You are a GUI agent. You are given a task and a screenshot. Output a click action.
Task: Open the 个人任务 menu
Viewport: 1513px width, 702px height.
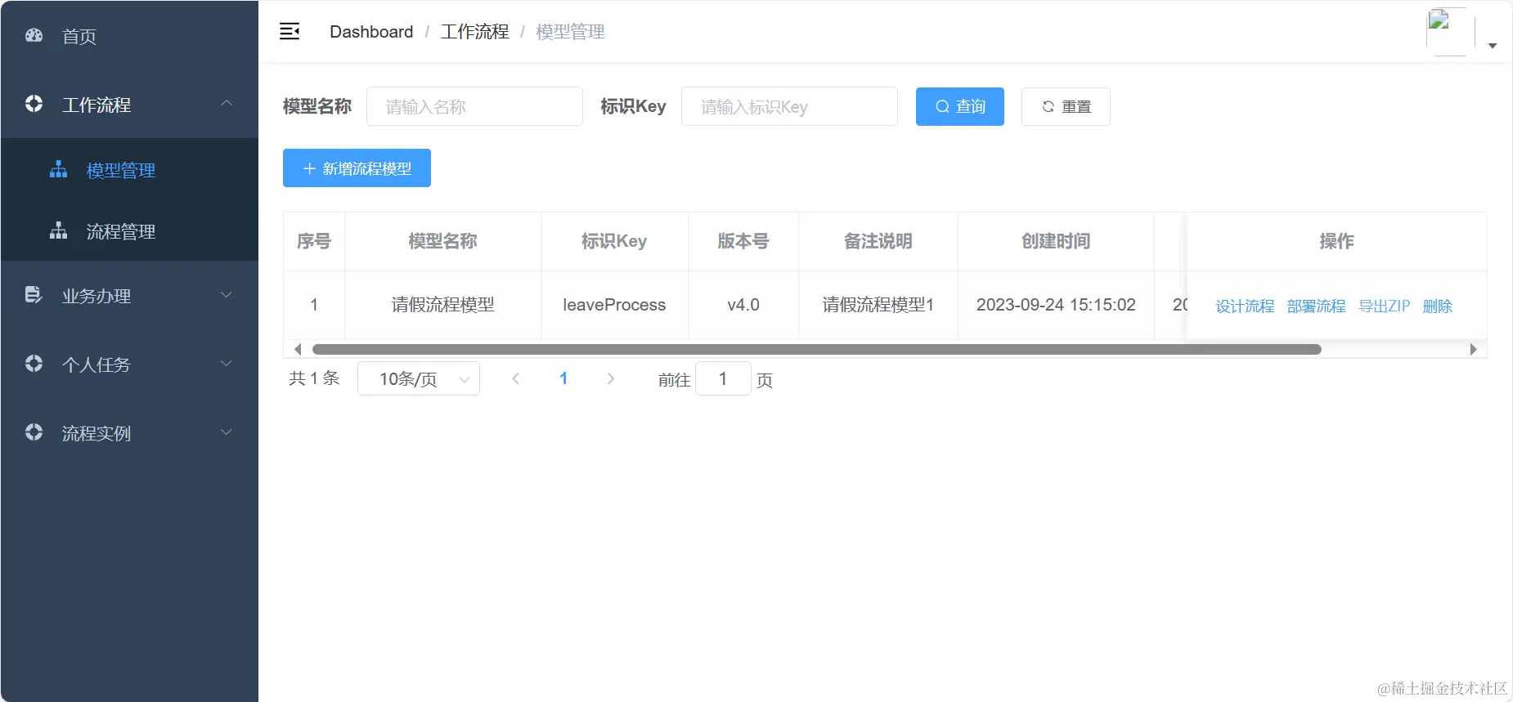(x=129, y=364)
